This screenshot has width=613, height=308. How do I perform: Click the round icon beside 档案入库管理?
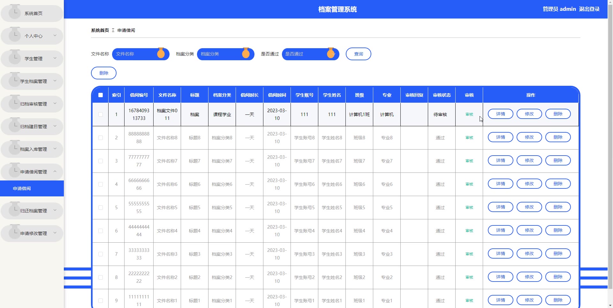[x=15, y=148]
